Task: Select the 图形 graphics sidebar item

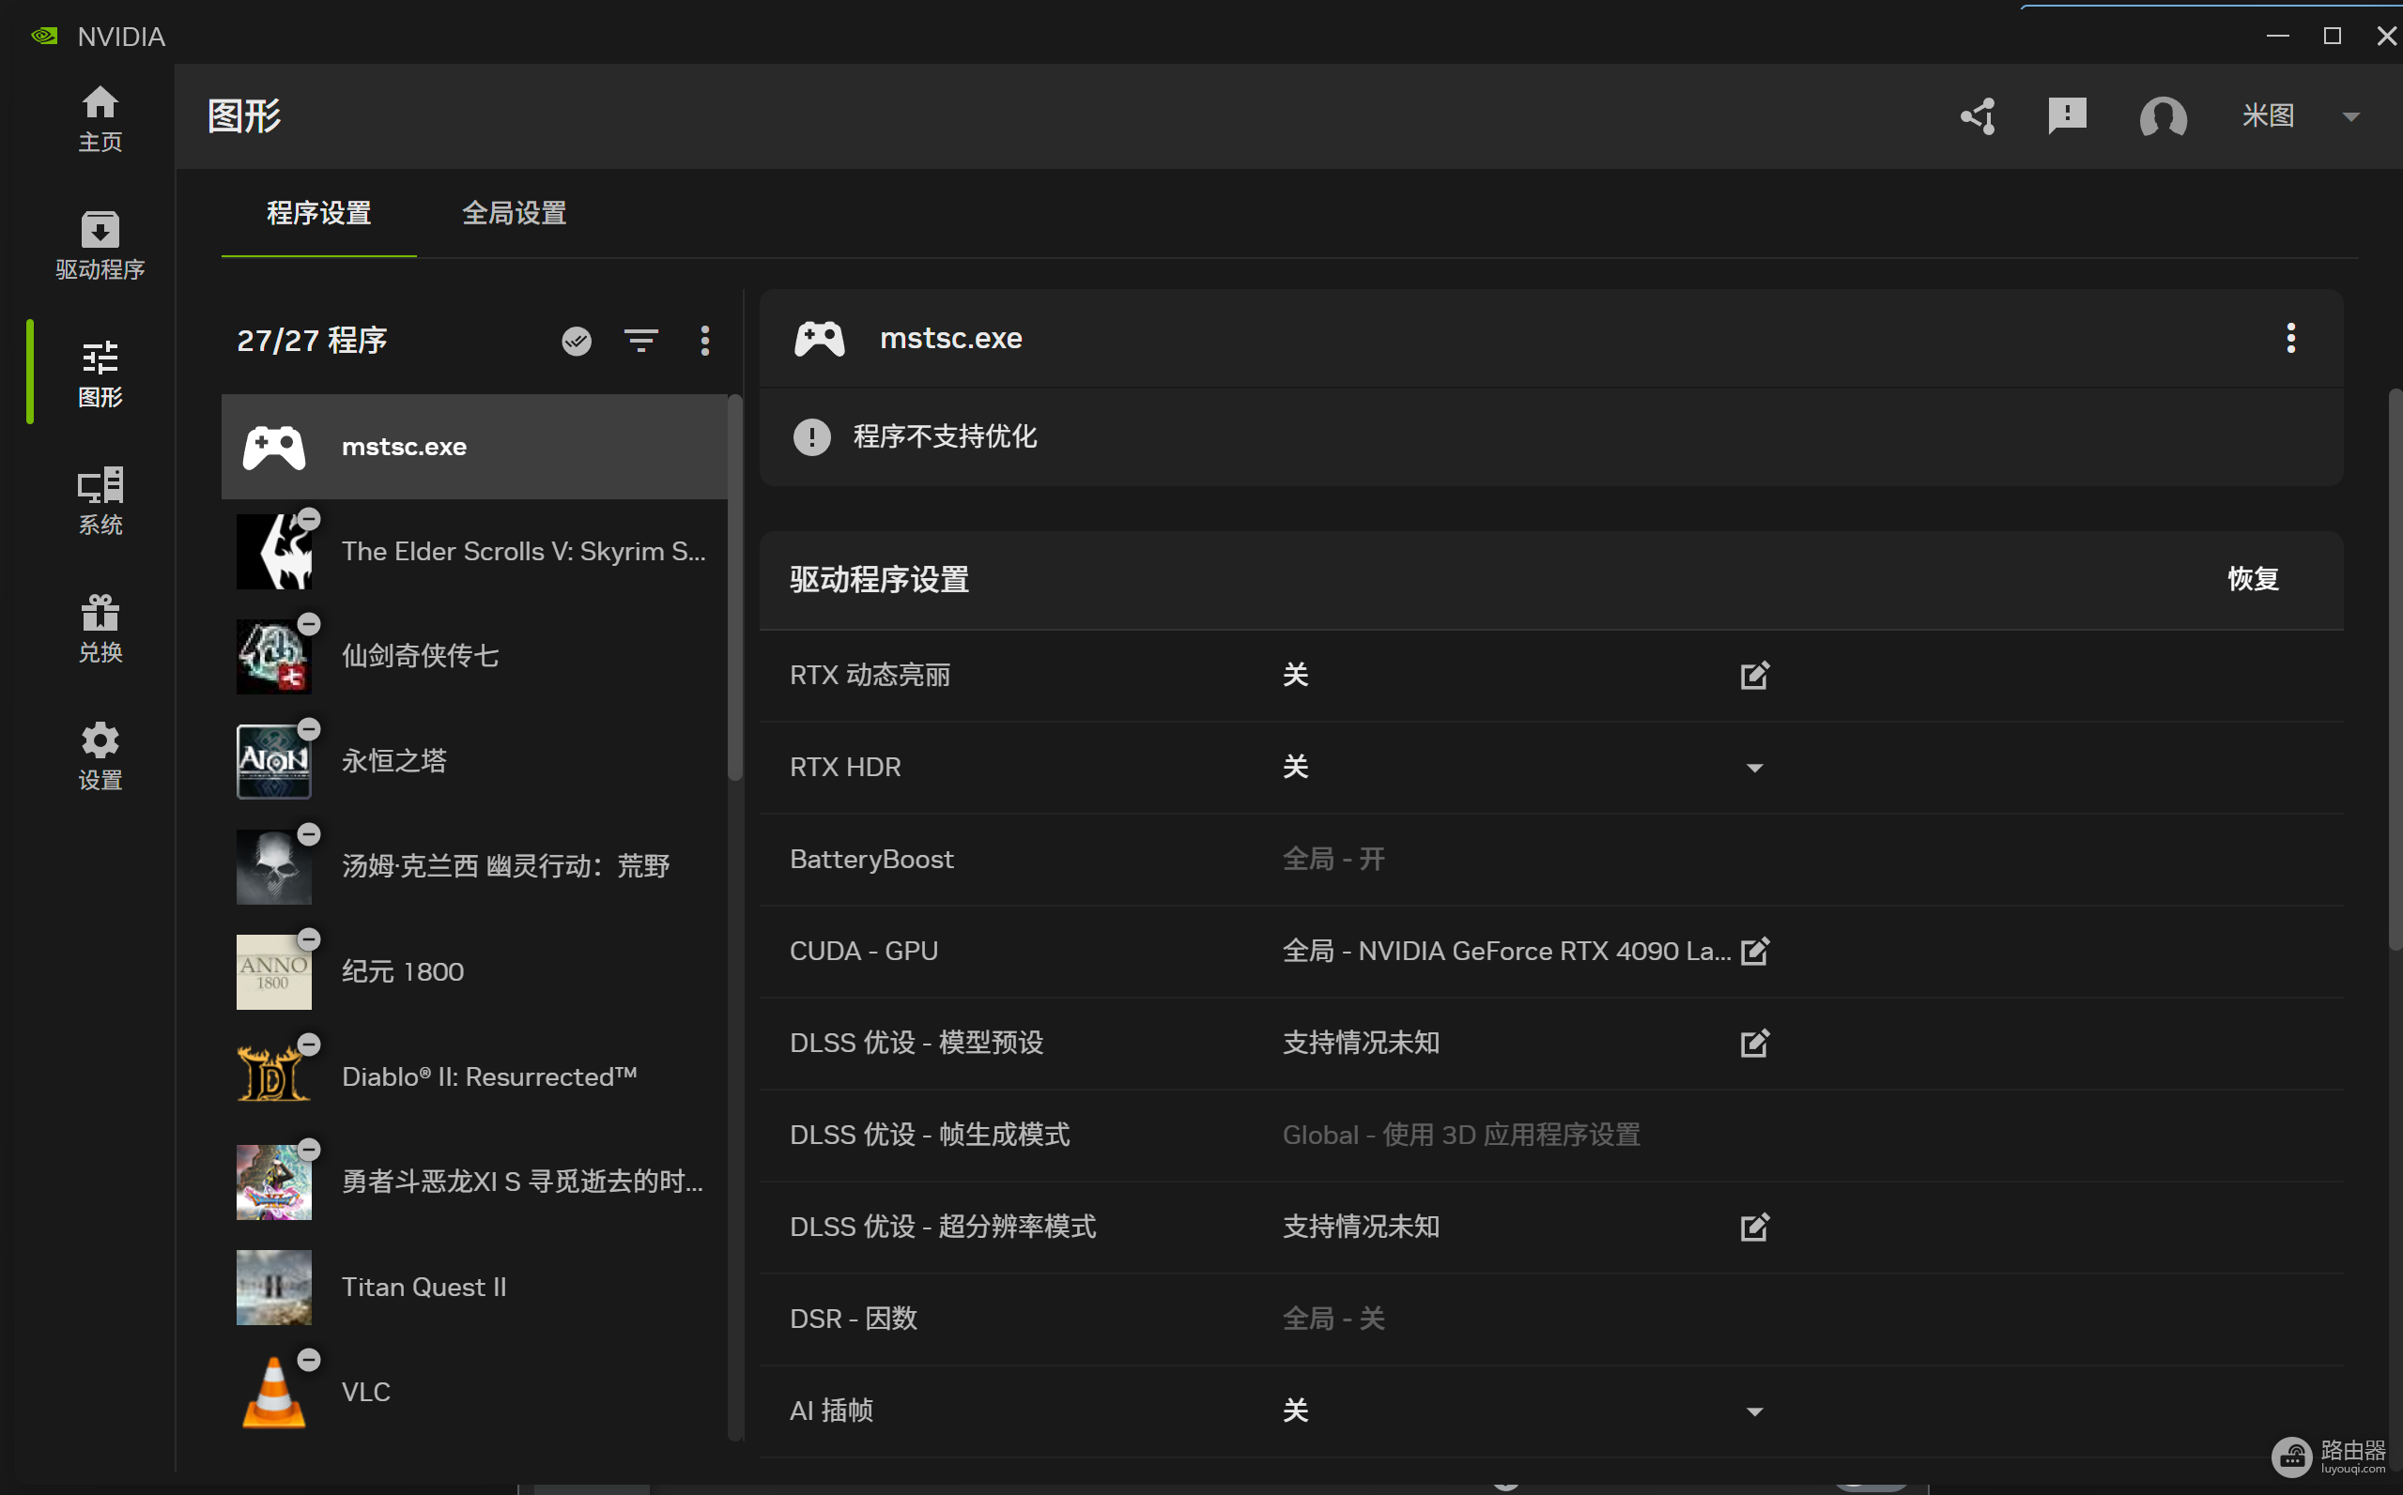Action: point(100,374)
